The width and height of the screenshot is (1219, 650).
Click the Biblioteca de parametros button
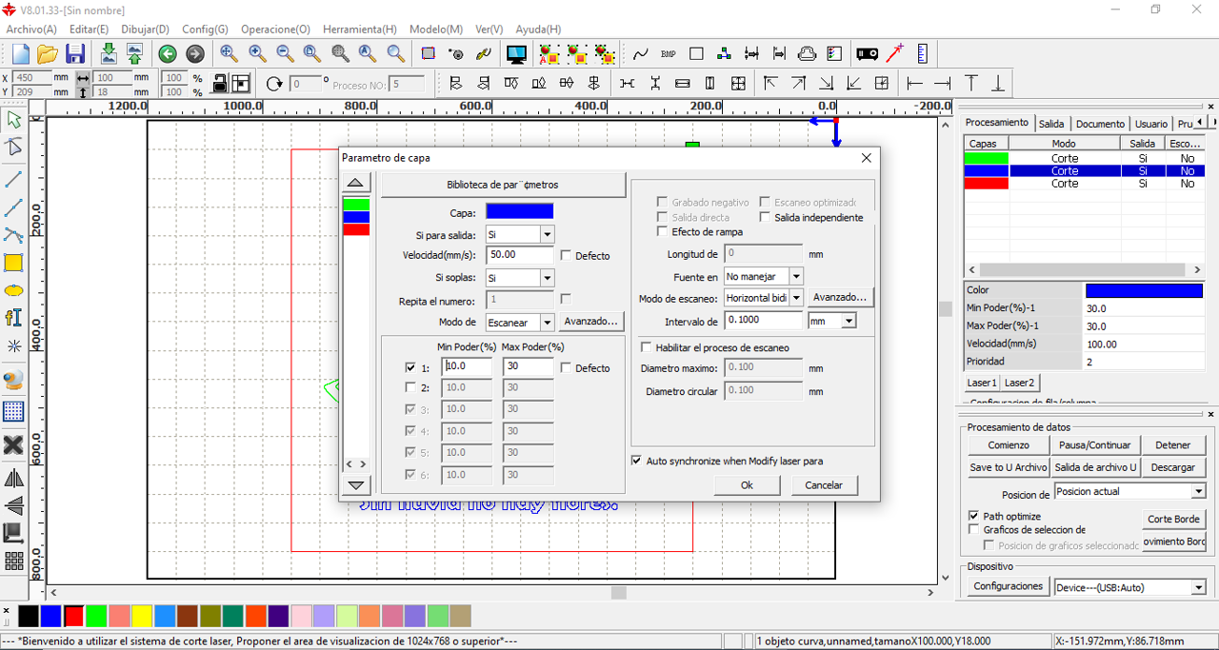(503, 185)
